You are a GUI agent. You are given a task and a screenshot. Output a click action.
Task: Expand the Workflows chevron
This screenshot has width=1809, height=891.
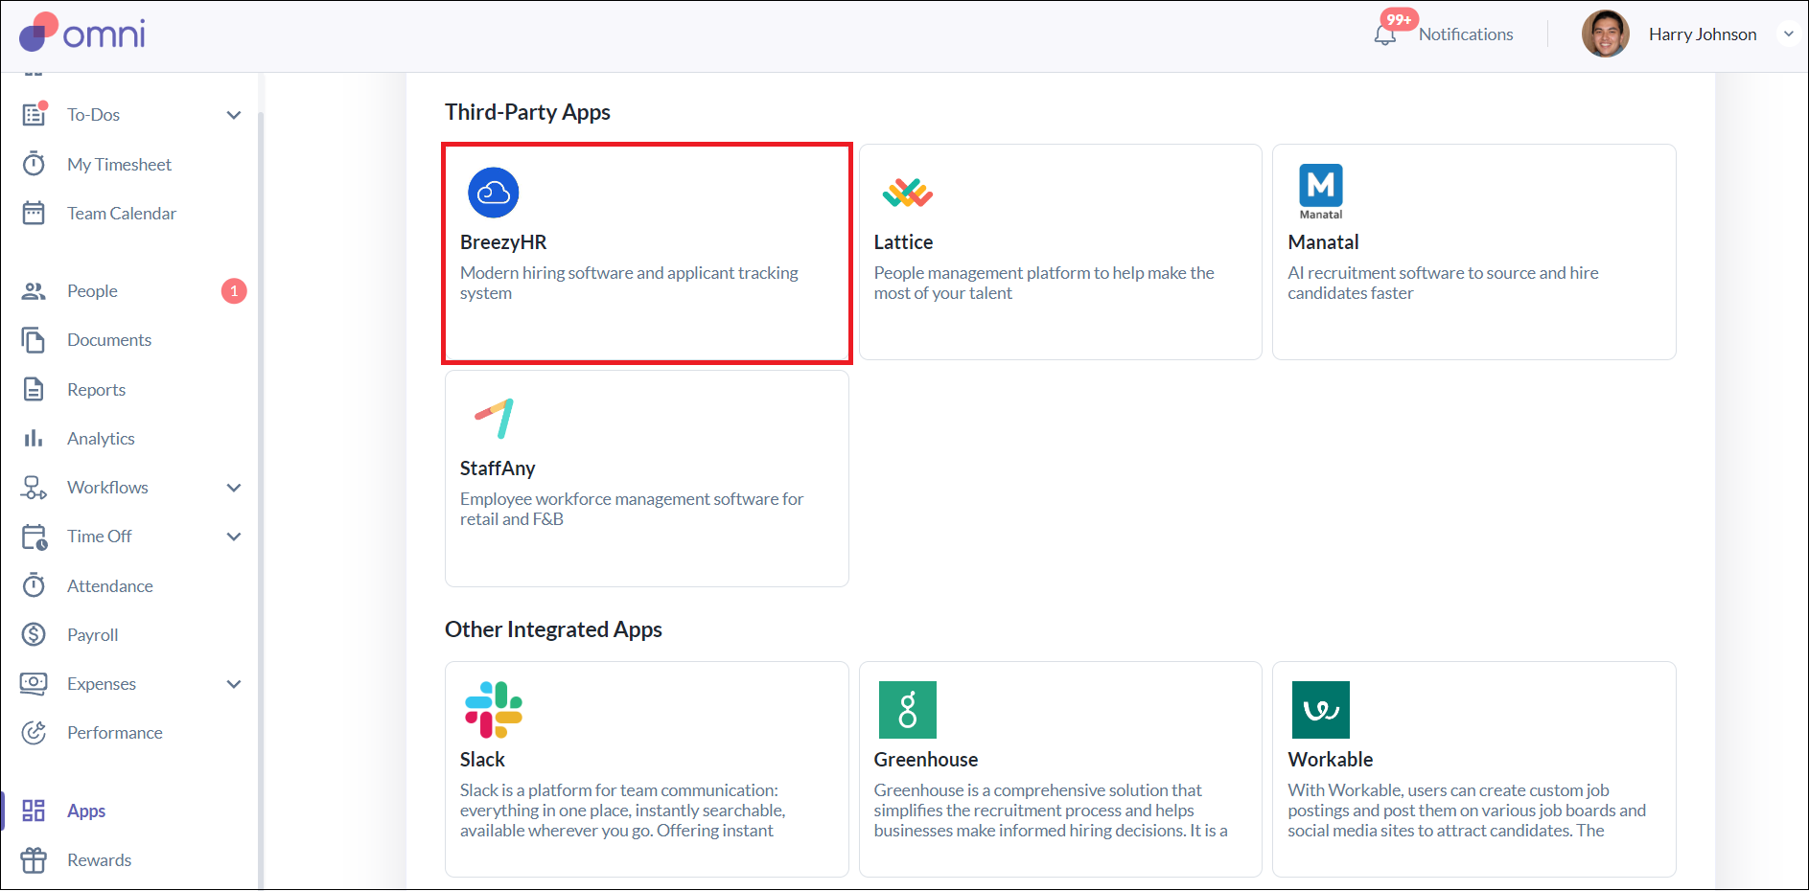click(x=234, y=488)
